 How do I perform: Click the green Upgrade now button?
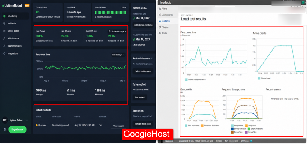tap(17, 129)
